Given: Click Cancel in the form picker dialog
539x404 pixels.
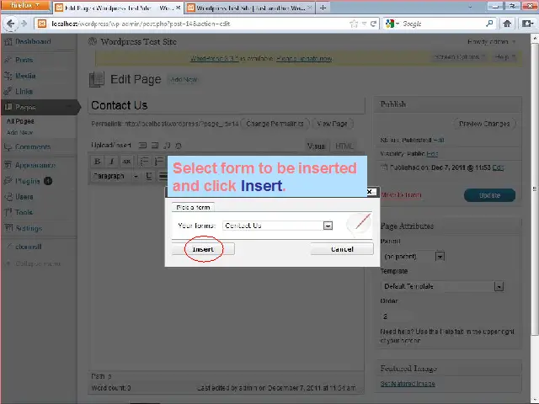Looking at the screenshot, I should 342,249.
